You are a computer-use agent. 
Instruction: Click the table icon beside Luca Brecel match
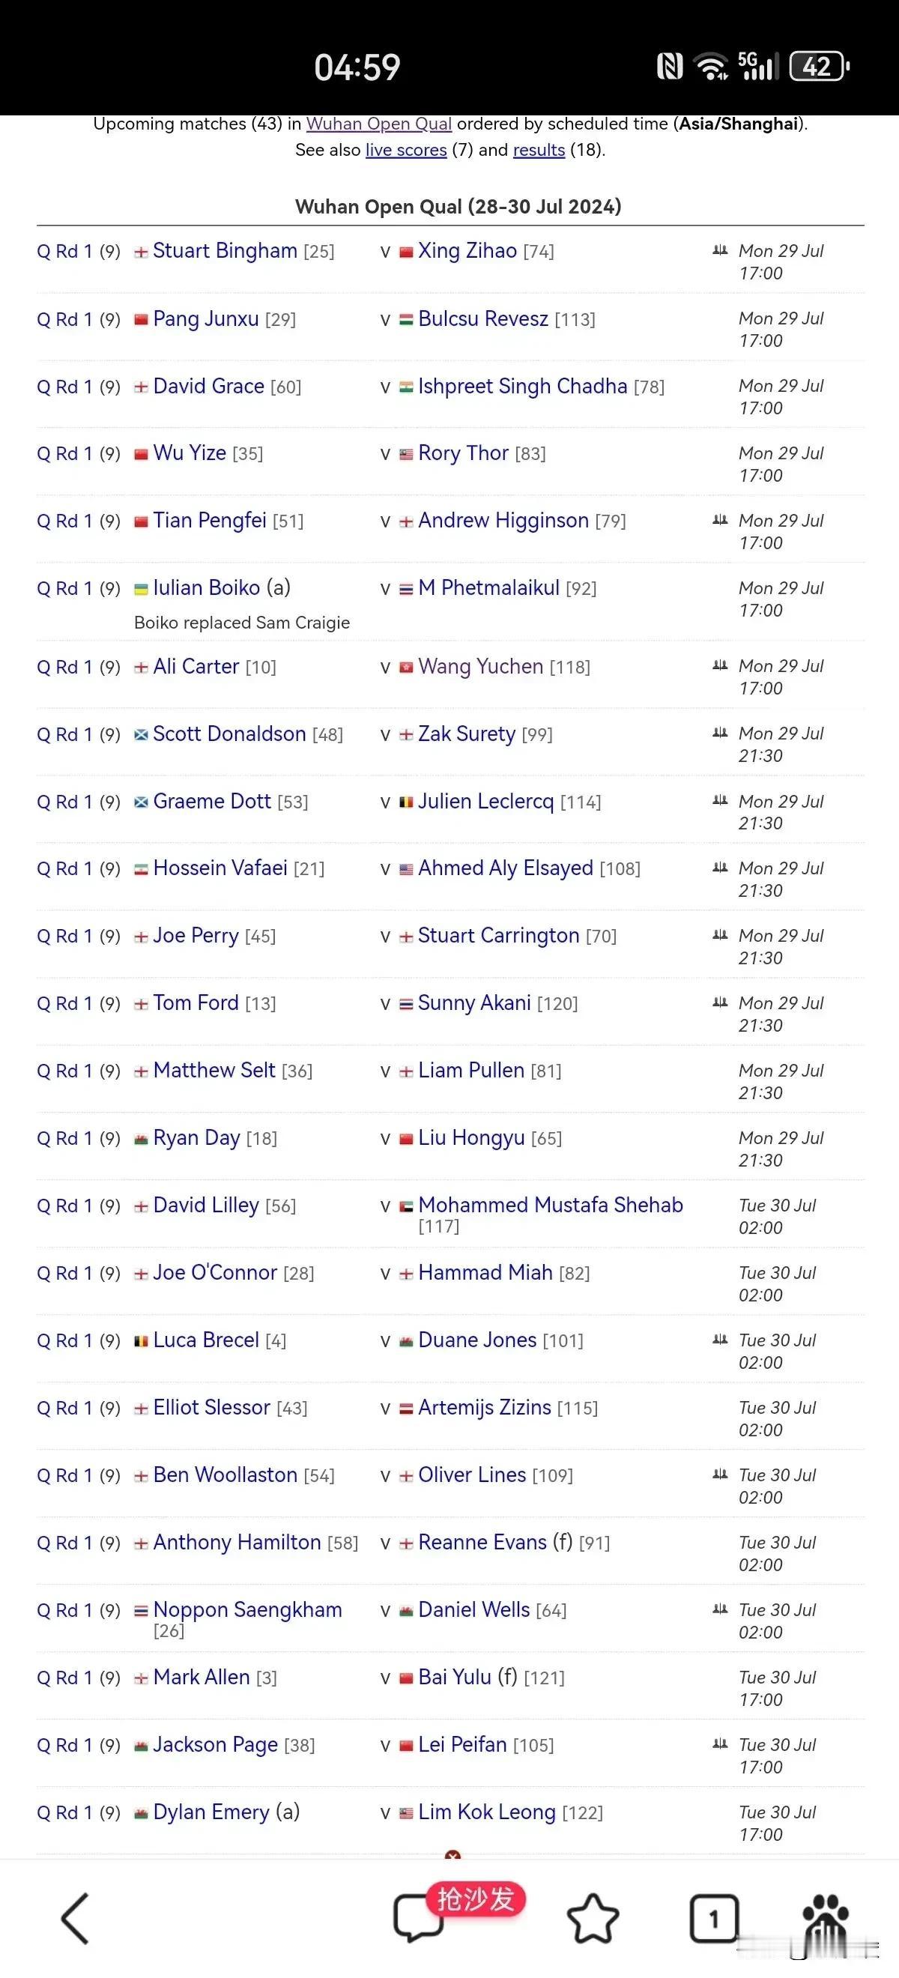point(719,1339)
